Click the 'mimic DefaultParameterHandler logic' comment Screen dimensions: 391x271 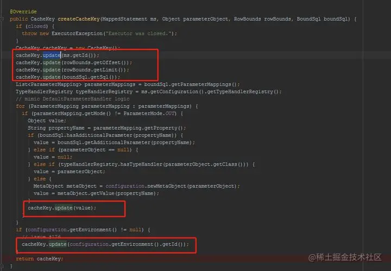73,99
